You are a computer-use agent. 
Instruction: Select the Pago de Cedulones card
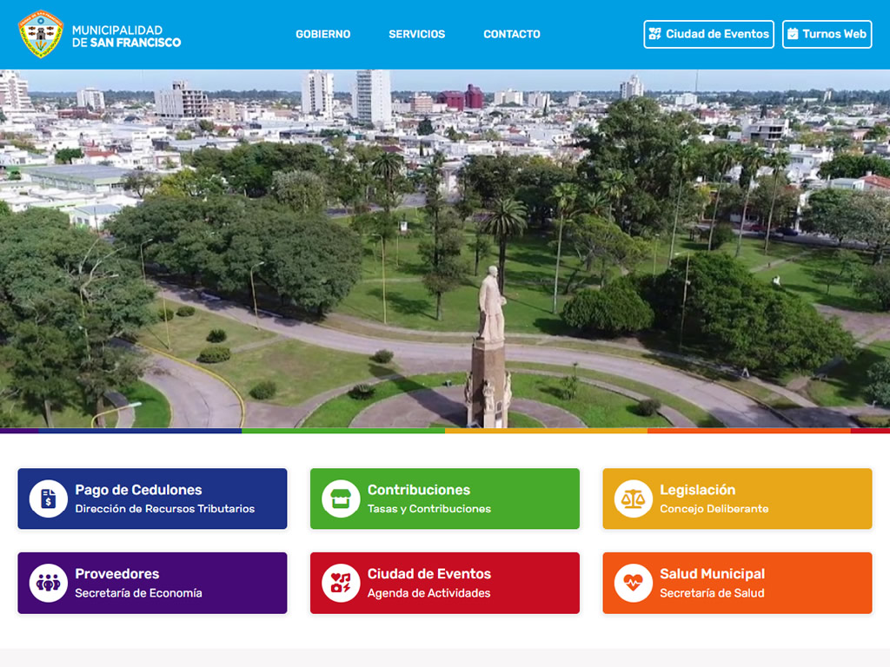point(152,499)
